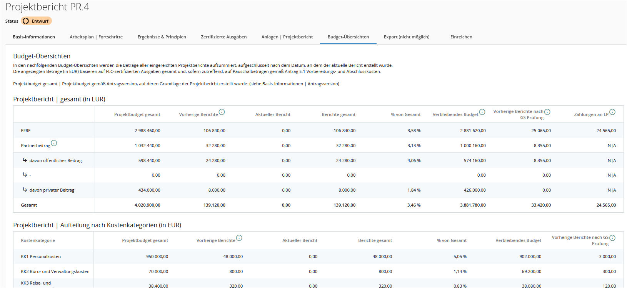Image resolution: width=627 pixels, height=288 pixels.
Task: Open the Basis-Informationen tab
Action: pos(34,37)
